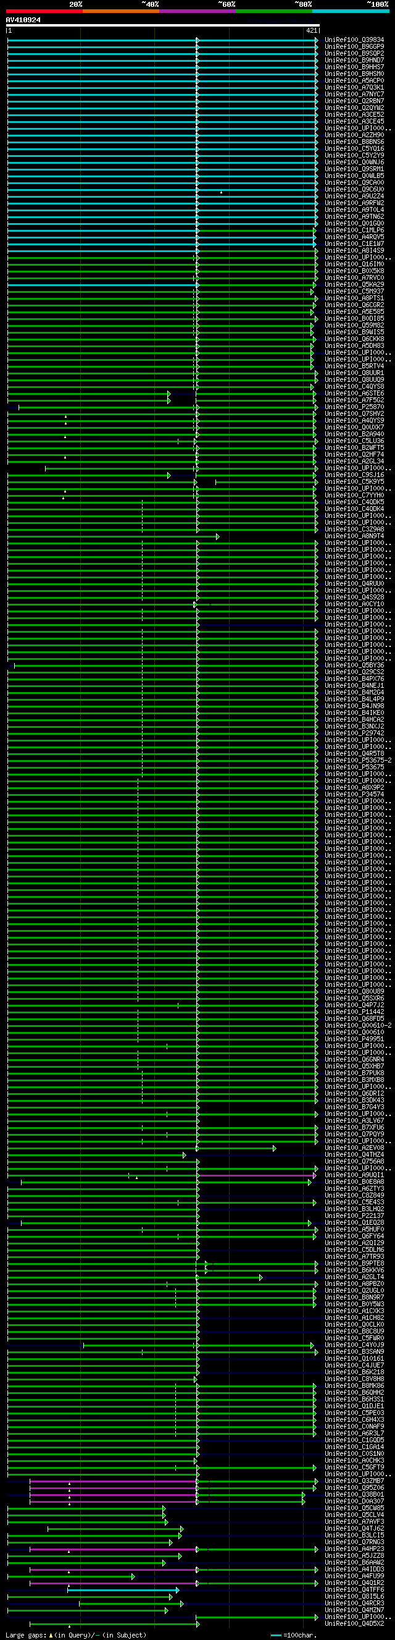Select label UniRef100_Q6CKK8
The image size is (395, 1640).
point(354,339)
